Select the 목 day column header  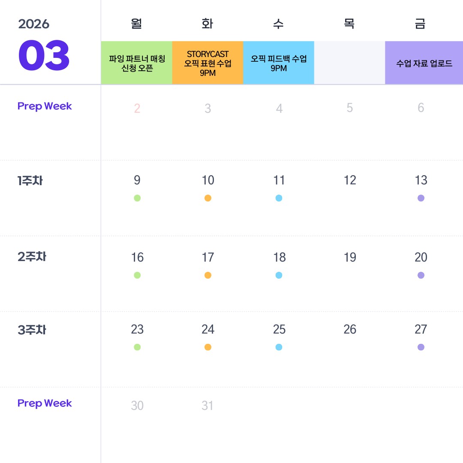(349, 24)
